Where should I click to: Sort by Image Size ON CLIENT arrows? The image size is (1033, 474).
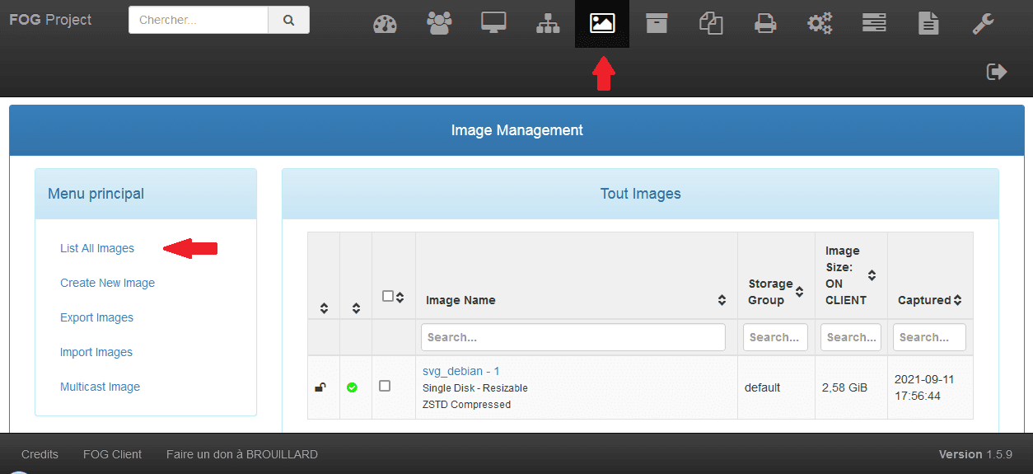tap(872, 275)
